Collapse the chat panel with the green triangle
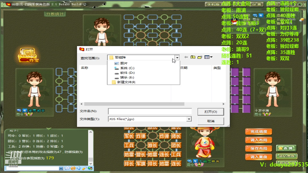Screen dimensions: 308x173 point(49,128)
